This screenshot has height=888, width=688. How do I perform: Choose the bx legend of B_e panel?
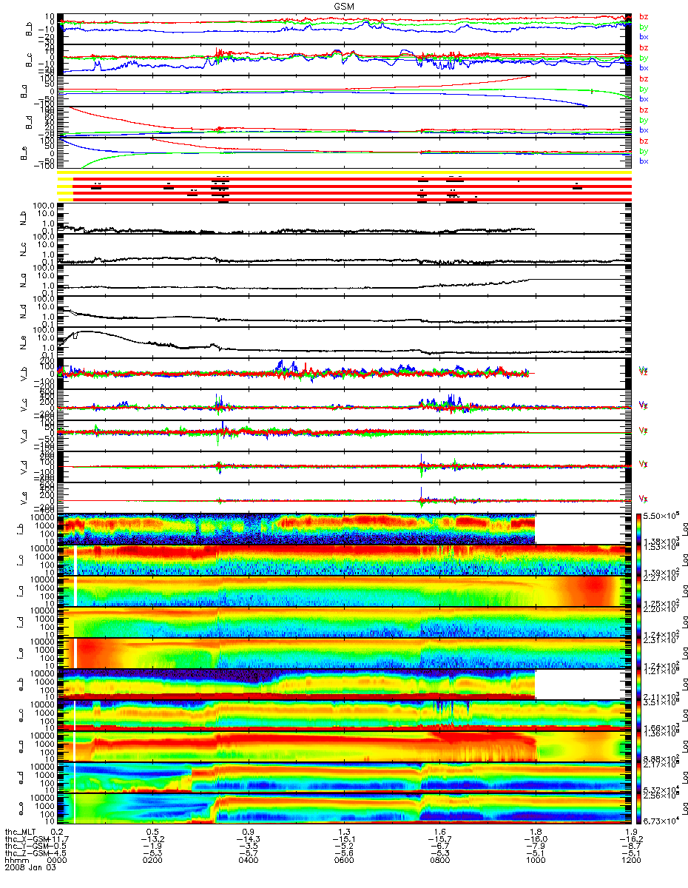643,161
